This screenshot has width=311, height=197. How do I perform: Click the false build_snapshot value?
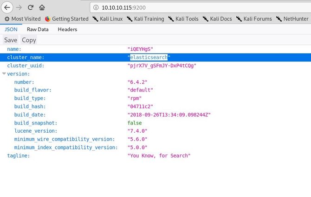point(135,123)
